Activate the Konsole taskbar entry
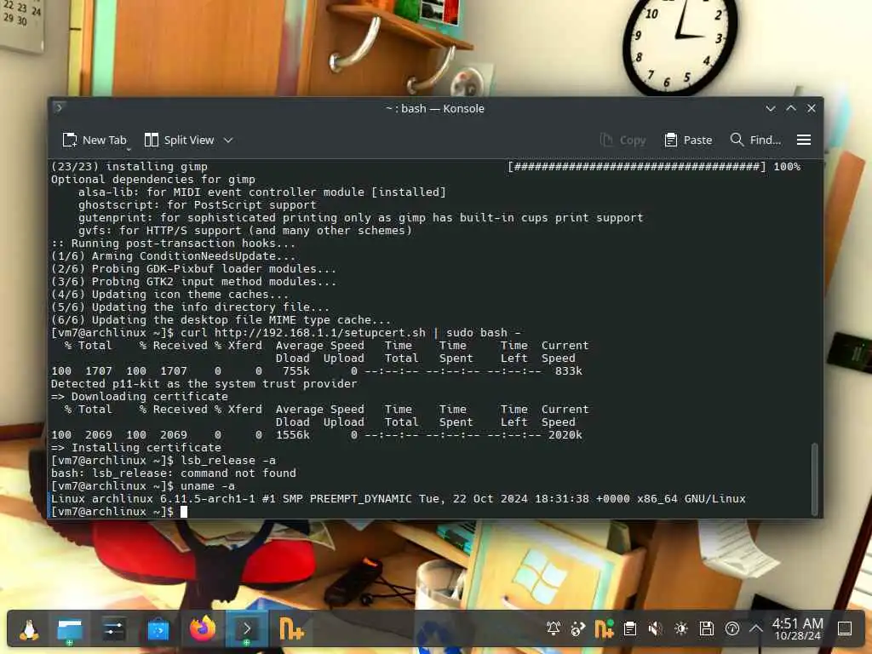This screenshot has height=654, width=872. click(x=247, y=629)
